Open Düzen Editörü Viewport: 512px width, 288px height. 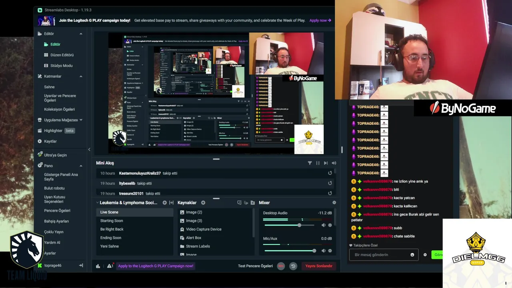[x=62, y=55]
